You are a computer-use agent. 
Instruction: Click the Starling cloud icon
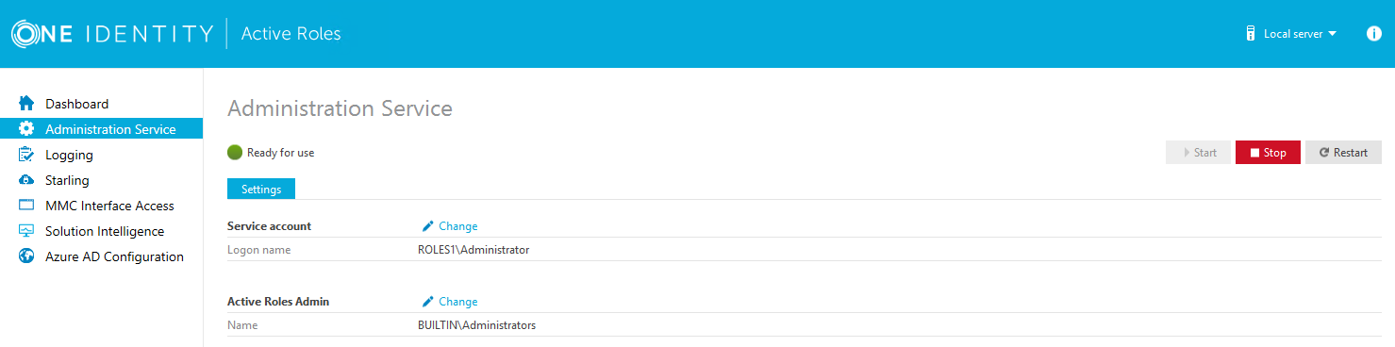(x=26, y=180)
